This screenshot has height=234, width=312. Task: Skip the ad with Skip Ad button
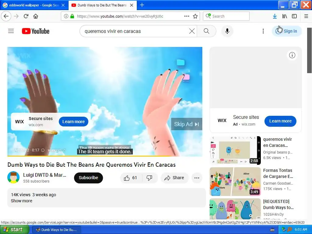click(x=187, y=124)
